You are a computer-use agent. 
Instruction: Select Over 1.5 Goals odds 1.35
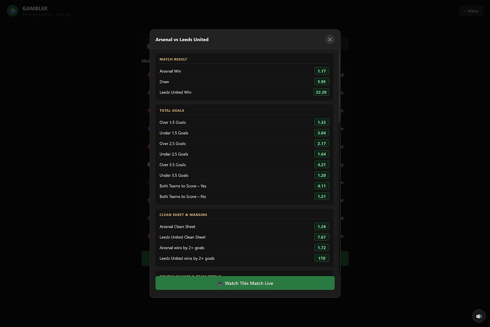tap(322, 122)
